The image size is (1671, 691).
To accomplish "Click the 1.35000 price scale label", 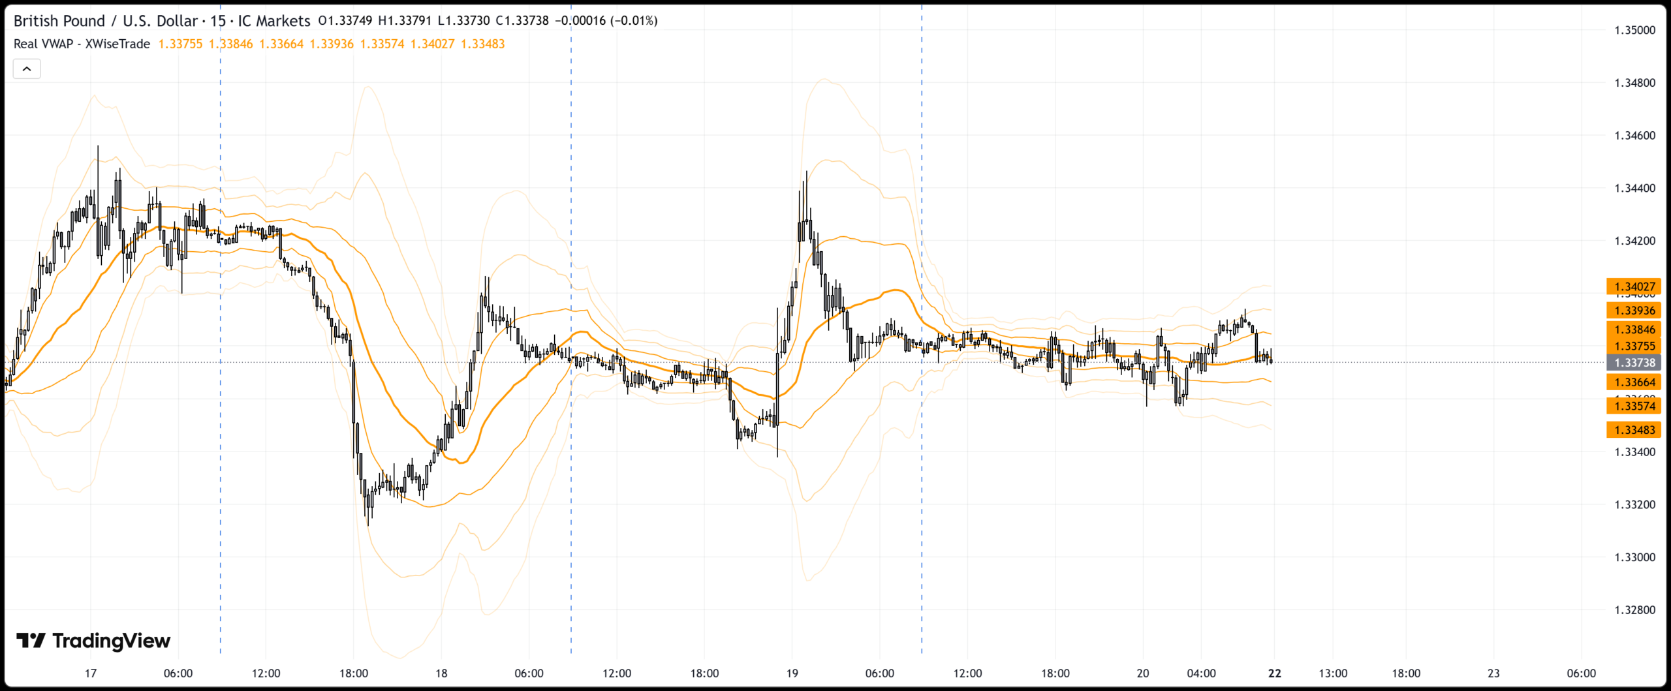I will [x=1634, y=30].
